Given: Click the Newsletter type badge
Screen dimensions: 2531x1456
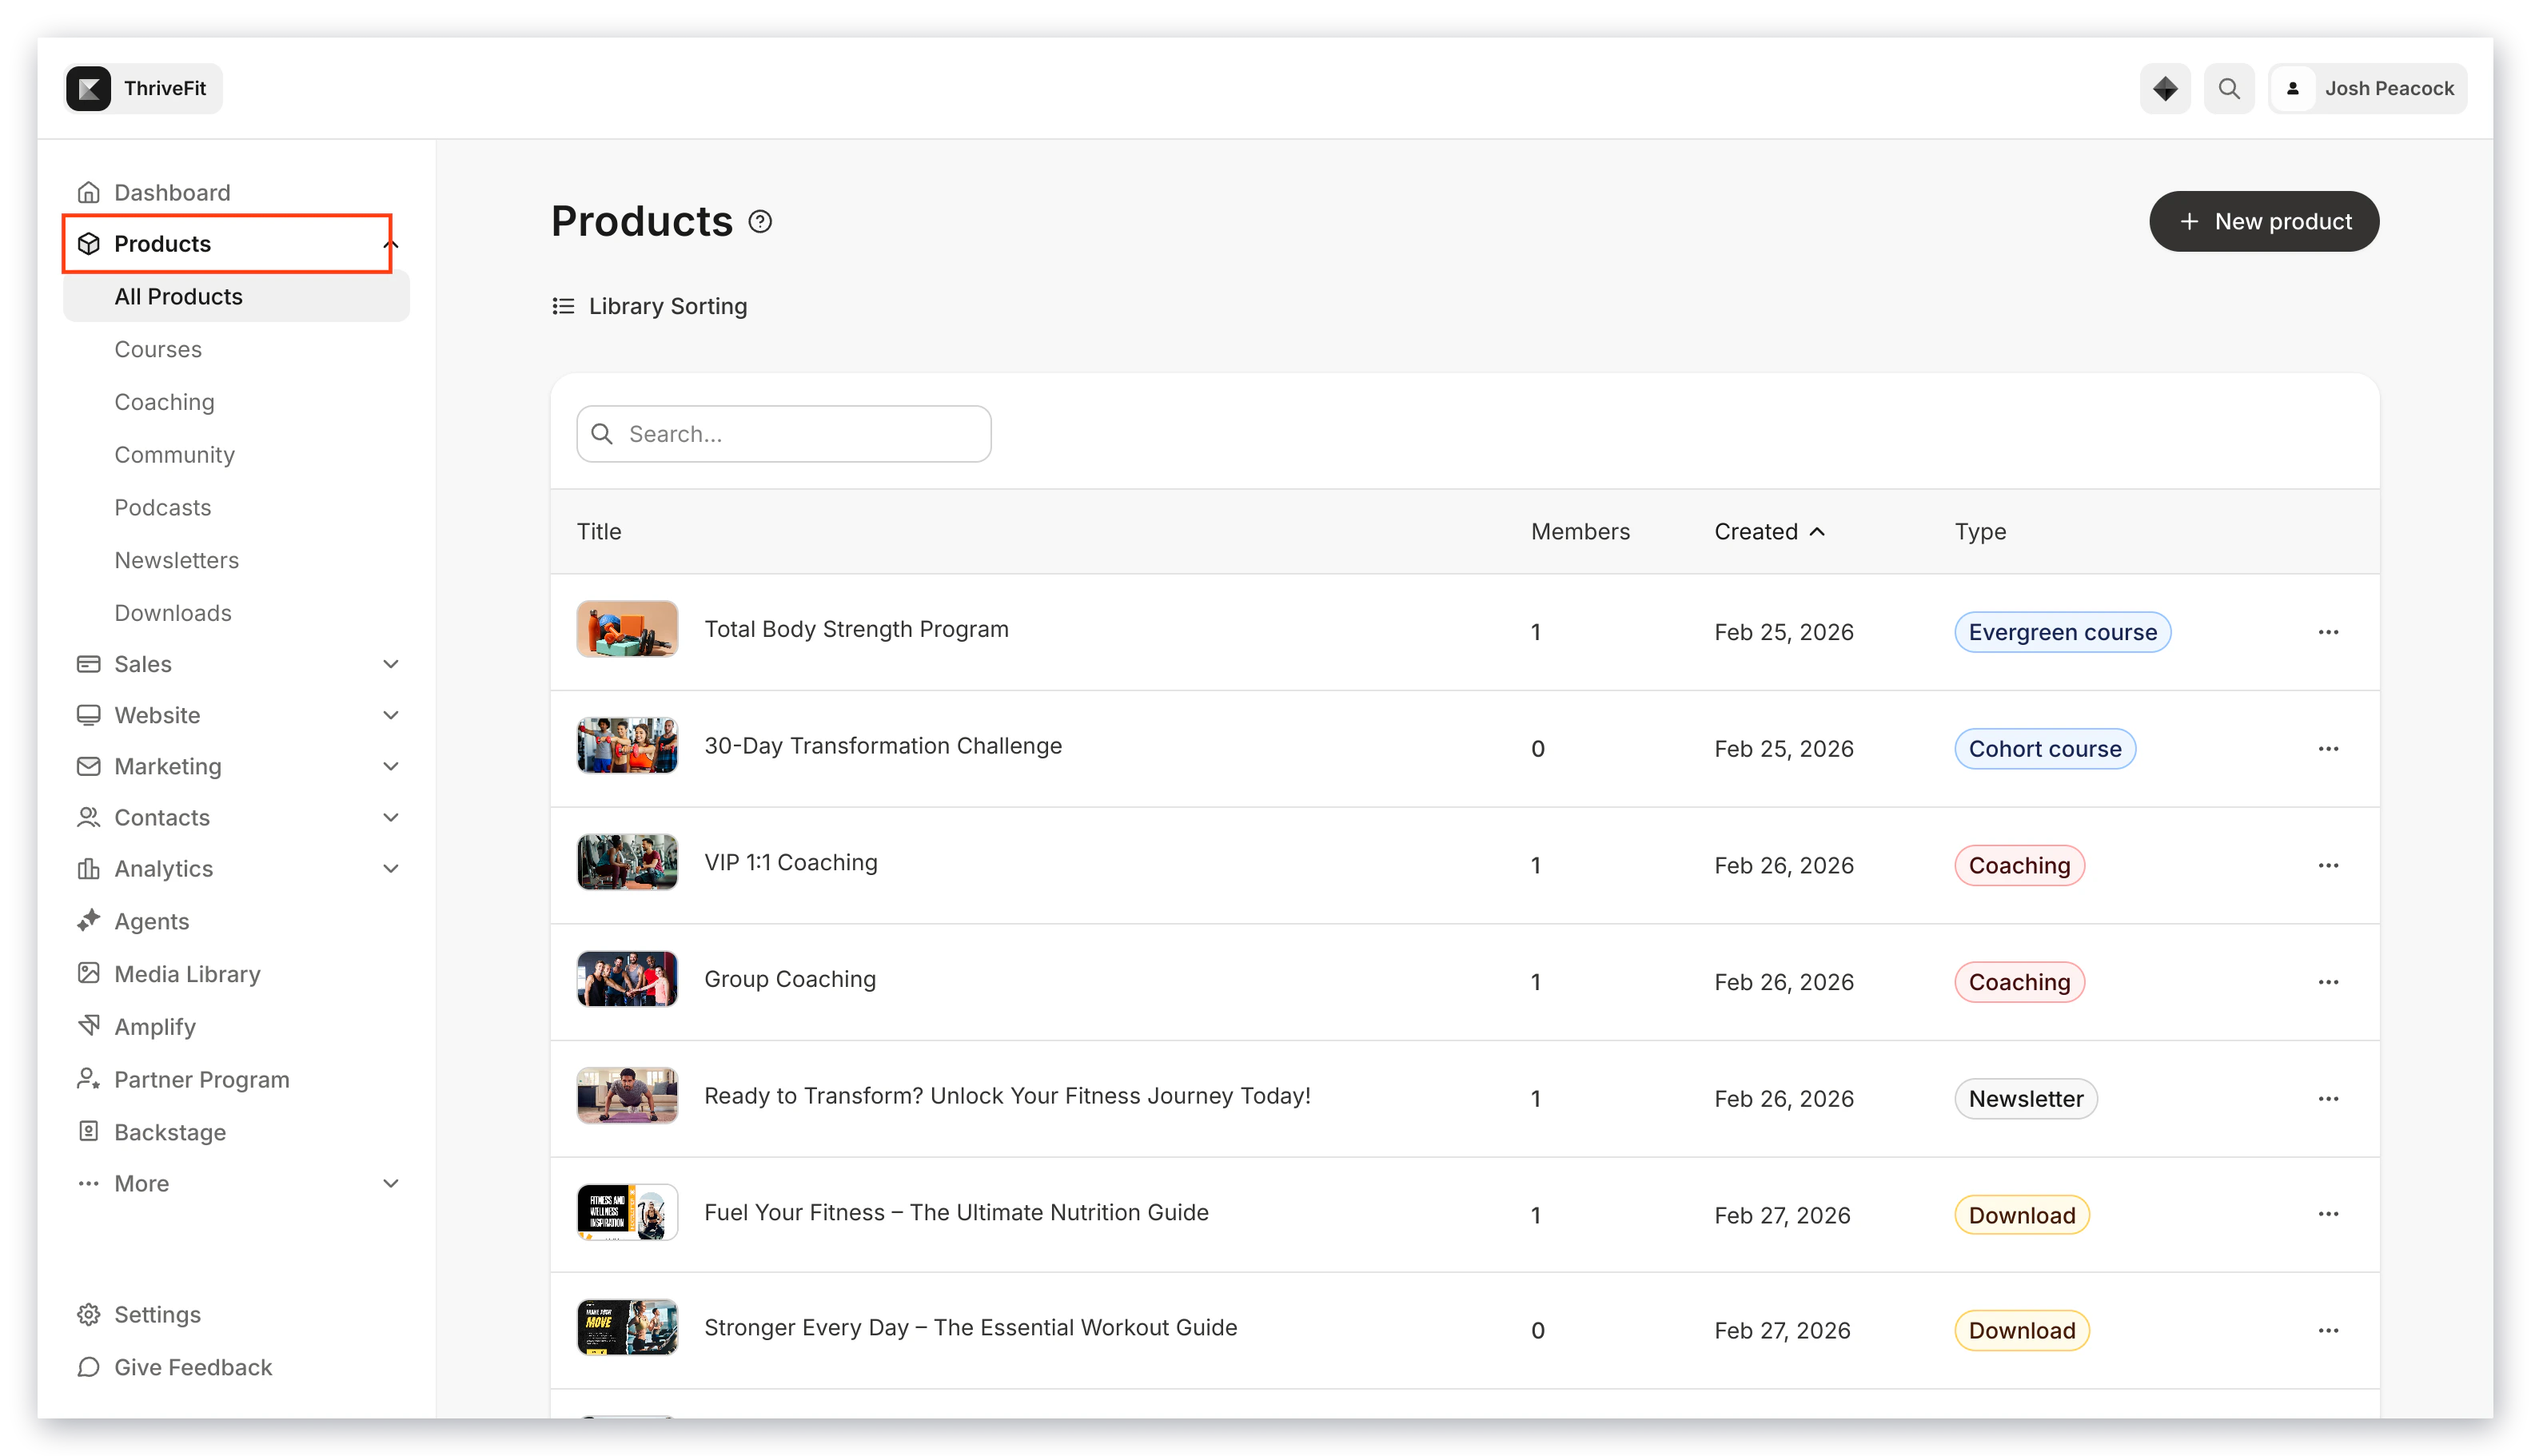Looking at the screenshot, I should 2025,1099.
